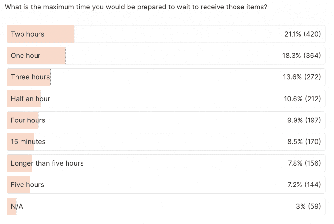The image size is (334, 224).
Task: Select the "15 minutes" answer label
Action: [x=28, y=142]
